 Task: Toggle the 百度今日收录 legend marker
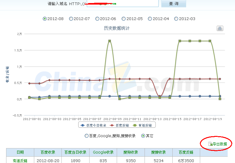tap(82, 125)
